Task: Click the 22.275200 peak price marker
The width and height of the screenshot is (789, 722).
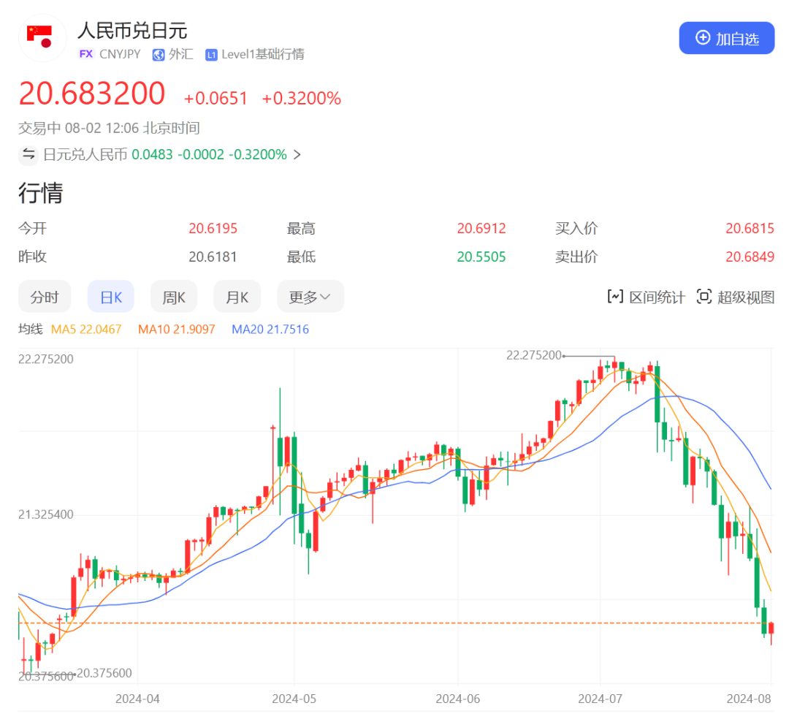Action: pos(532,354)
